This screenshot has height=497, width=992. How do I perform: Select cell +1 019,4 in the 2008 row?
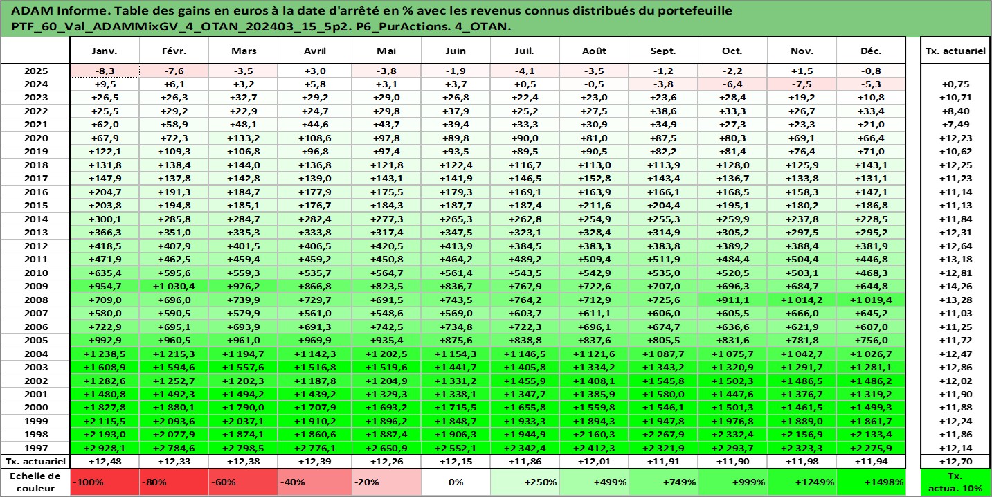(871, 300)
